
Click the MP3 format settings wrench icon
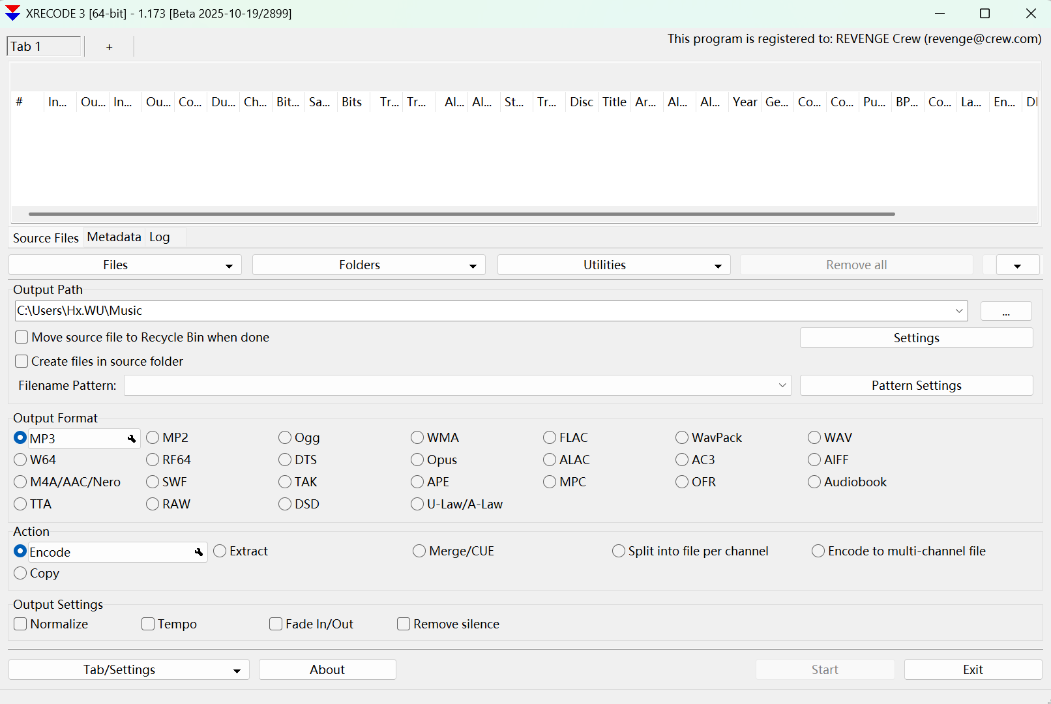132,439
